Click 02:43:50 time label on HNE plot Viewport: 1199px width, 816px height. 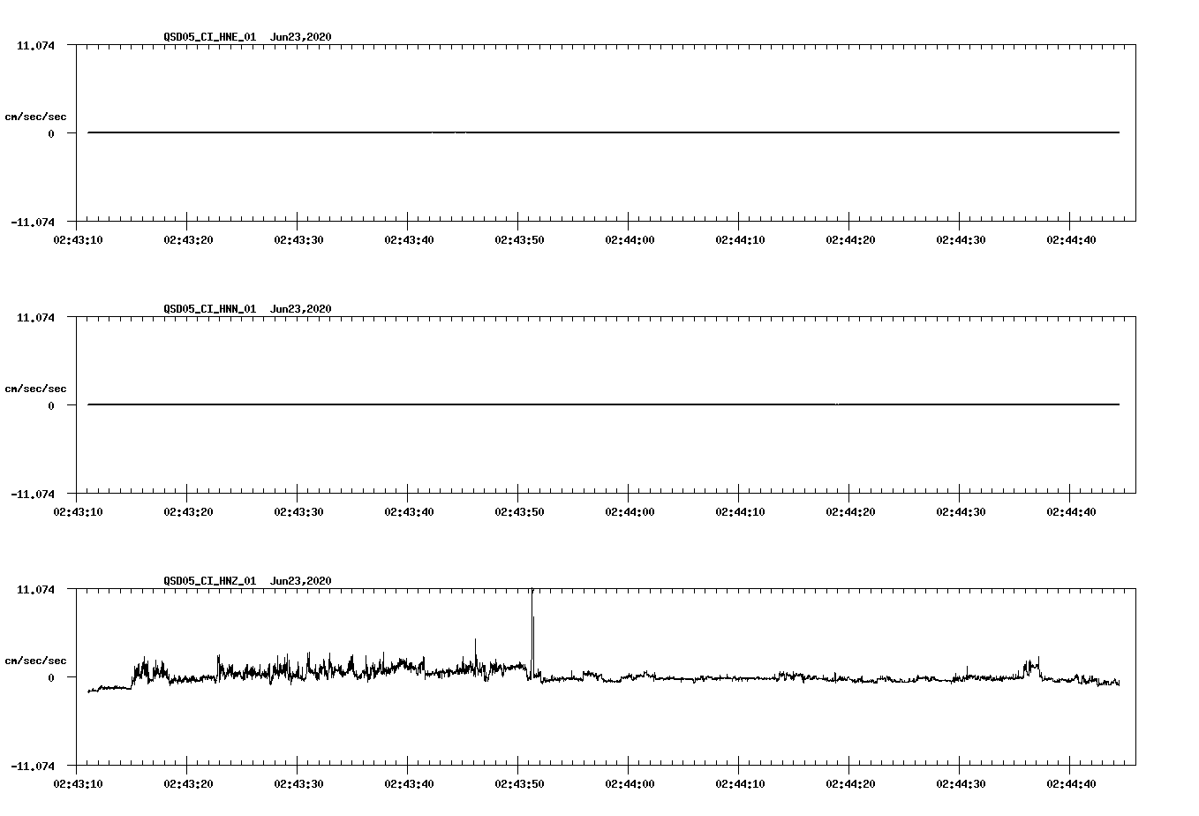[519, 239]
